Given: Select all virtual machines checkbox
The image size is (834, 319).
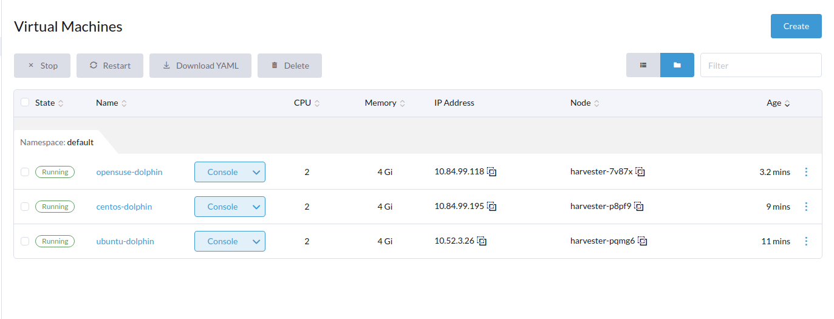Looking at the screenshot, I should 25,103.
